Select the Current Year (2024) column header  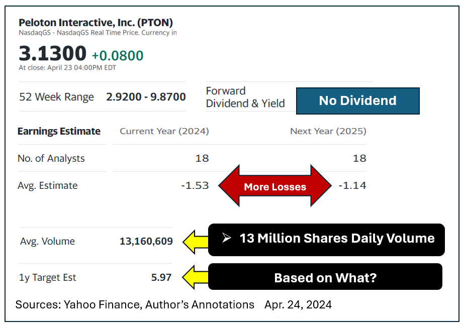click(x=164, y=131)
